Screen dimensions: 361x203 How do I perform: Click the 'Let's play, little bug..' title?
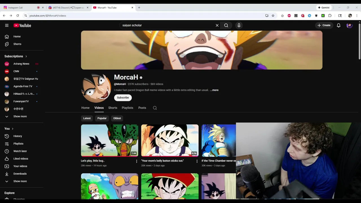coord(93,161)
